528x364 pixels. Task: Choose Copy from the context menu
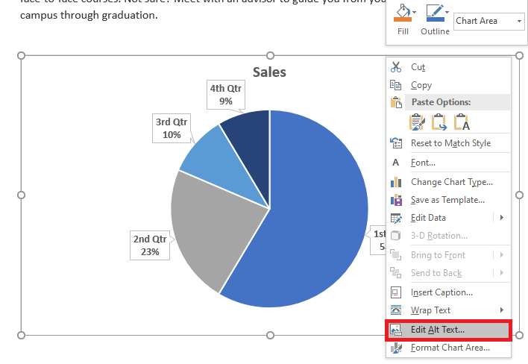[421, 85]
